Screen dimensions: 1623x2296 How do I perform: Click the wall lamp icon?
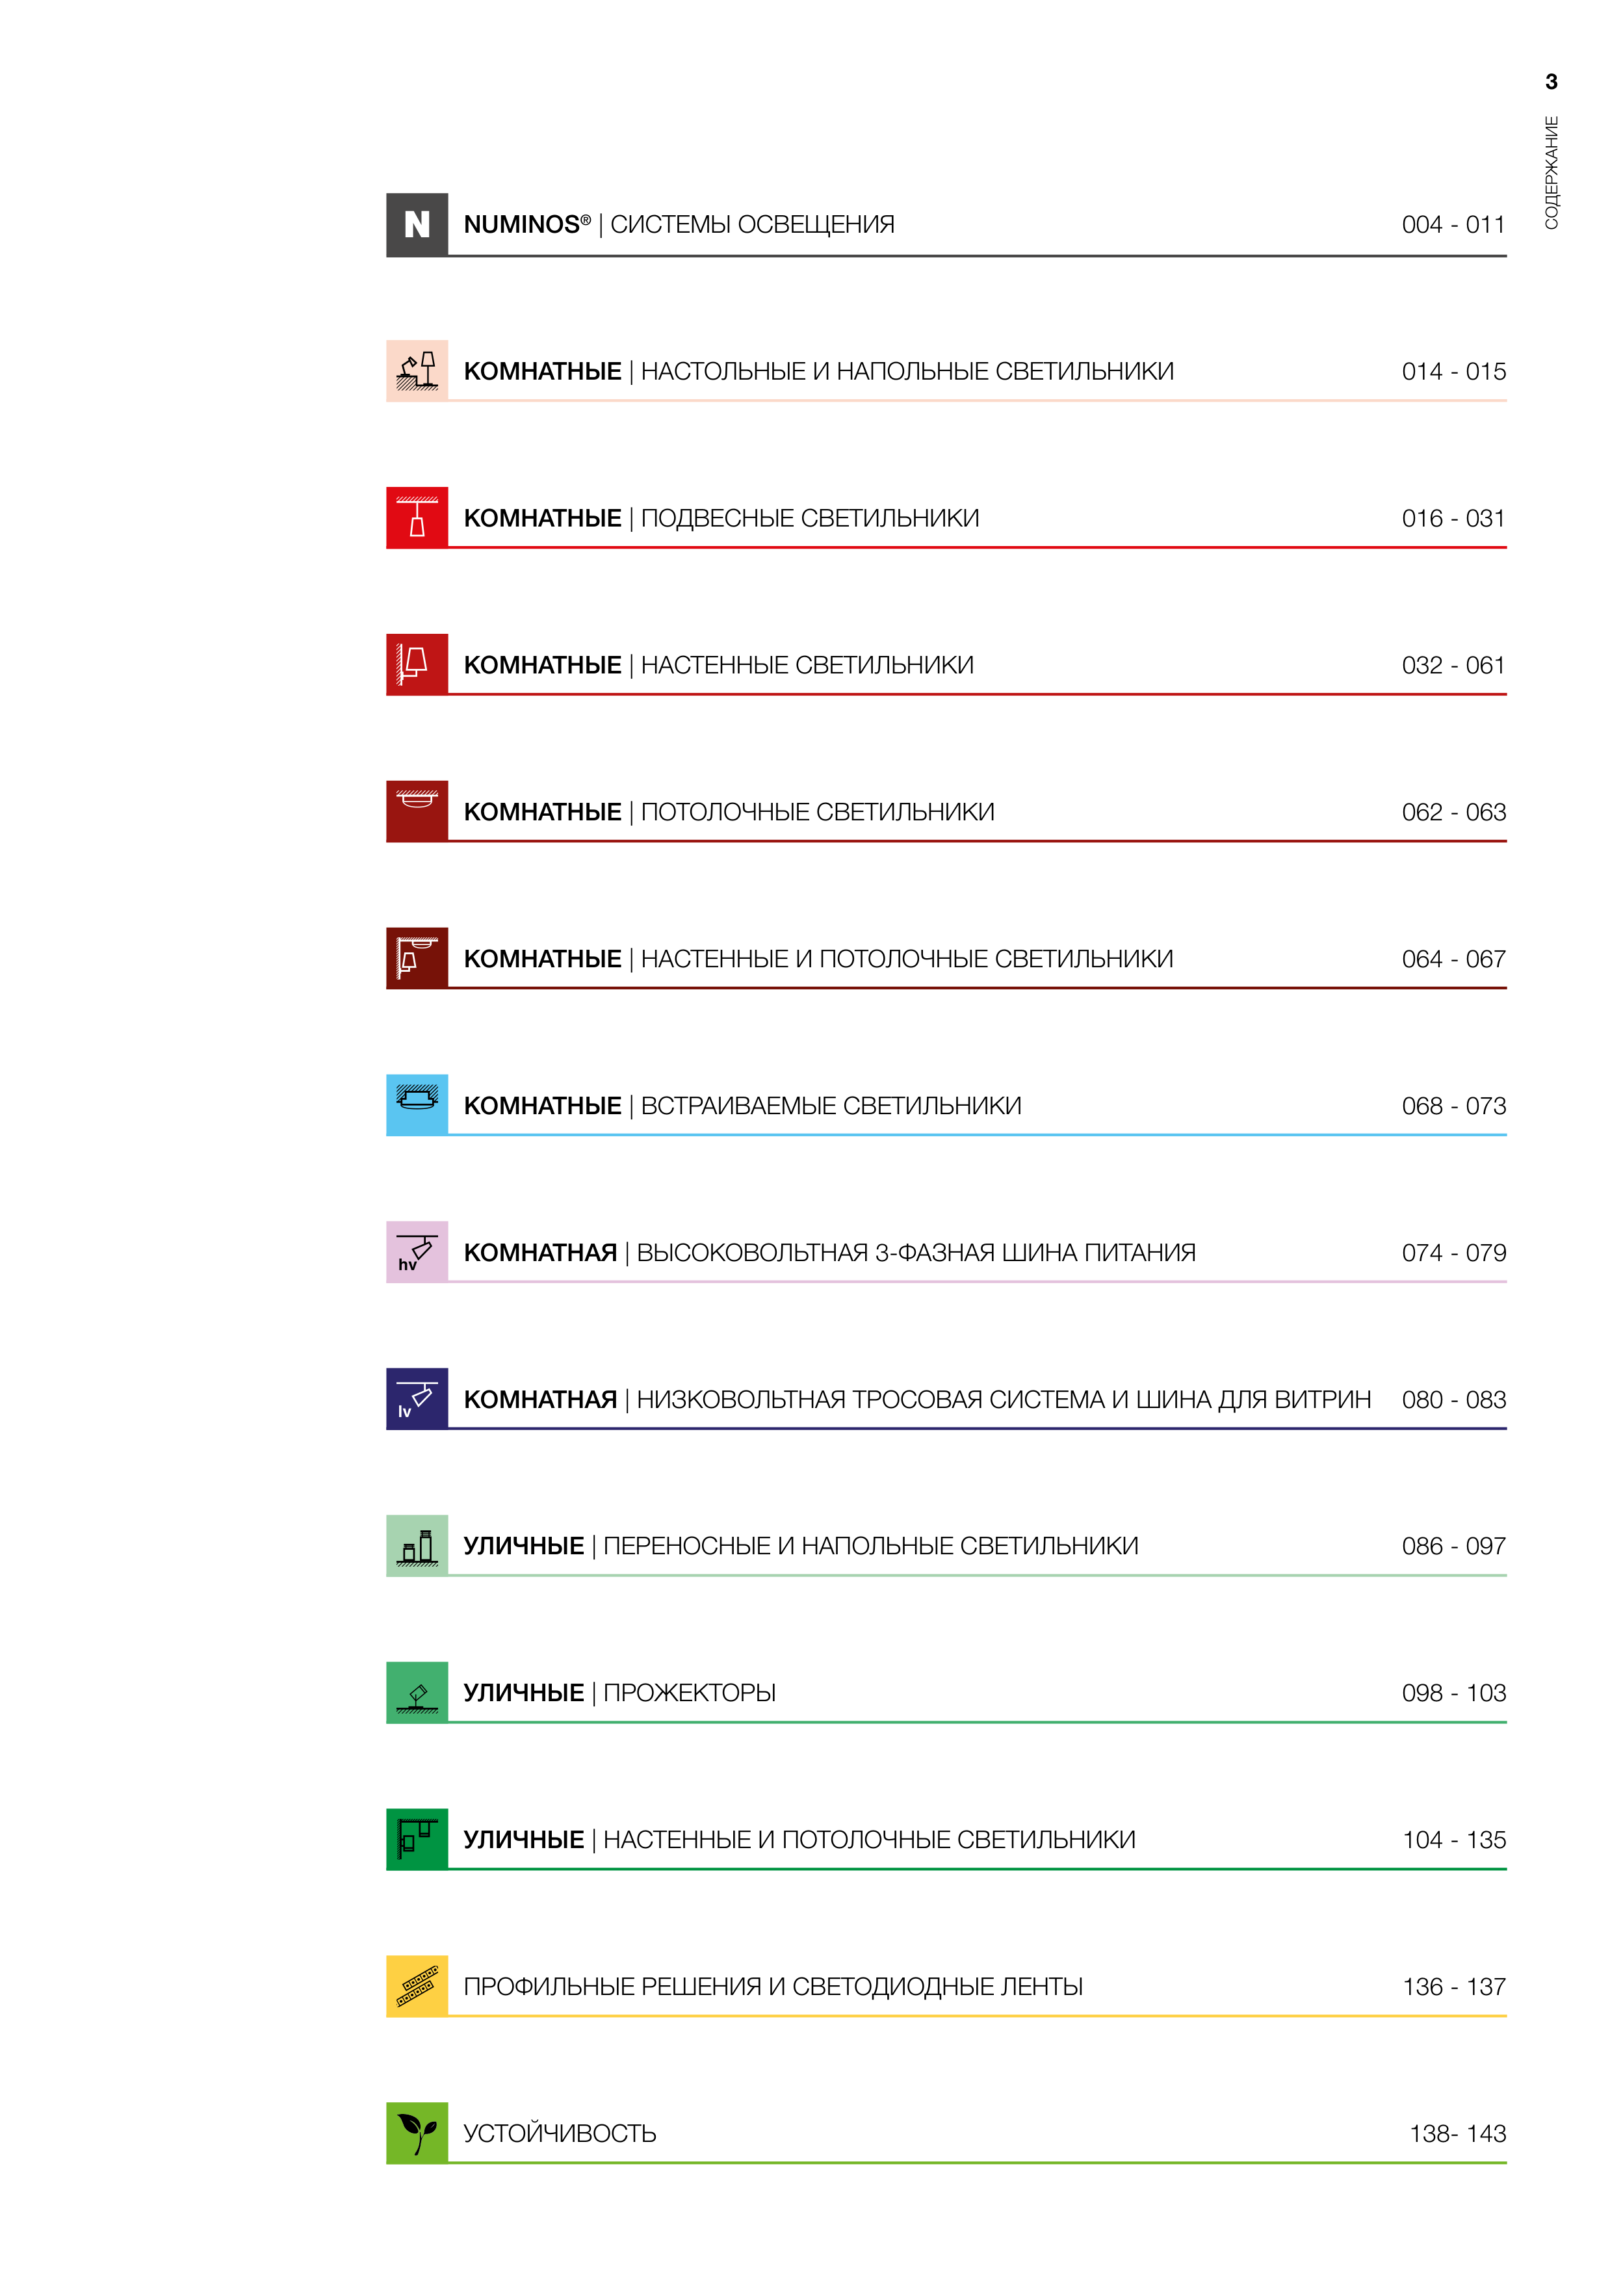coord(416,665)
